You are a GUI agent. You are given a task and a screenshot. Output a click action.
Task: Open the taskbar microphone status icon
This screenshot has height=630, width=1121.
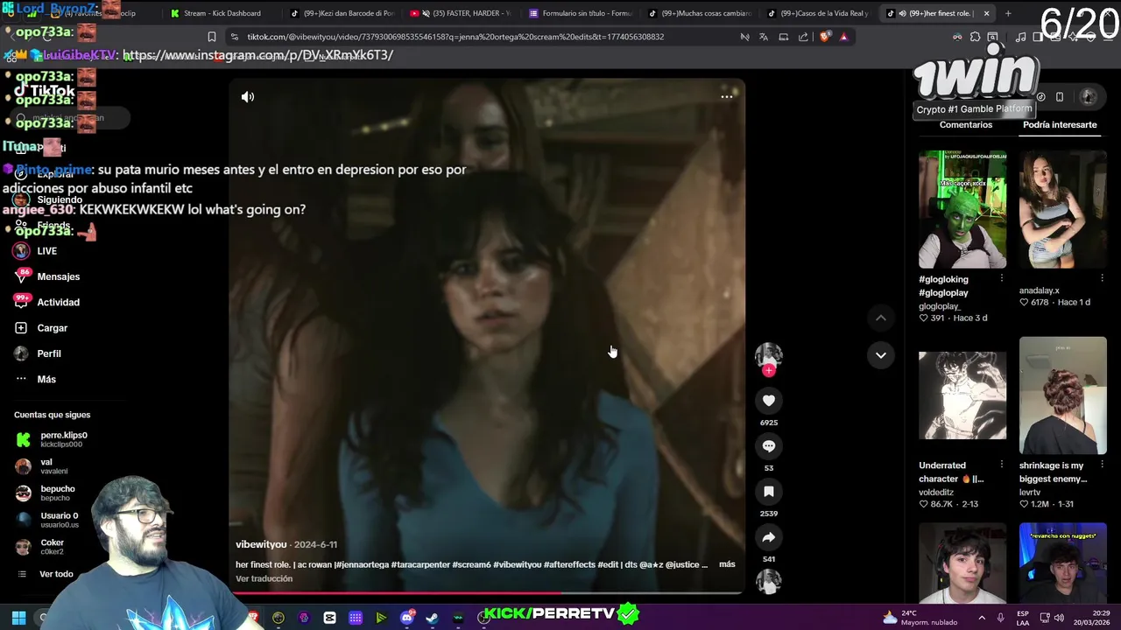tap(1000, 618)
